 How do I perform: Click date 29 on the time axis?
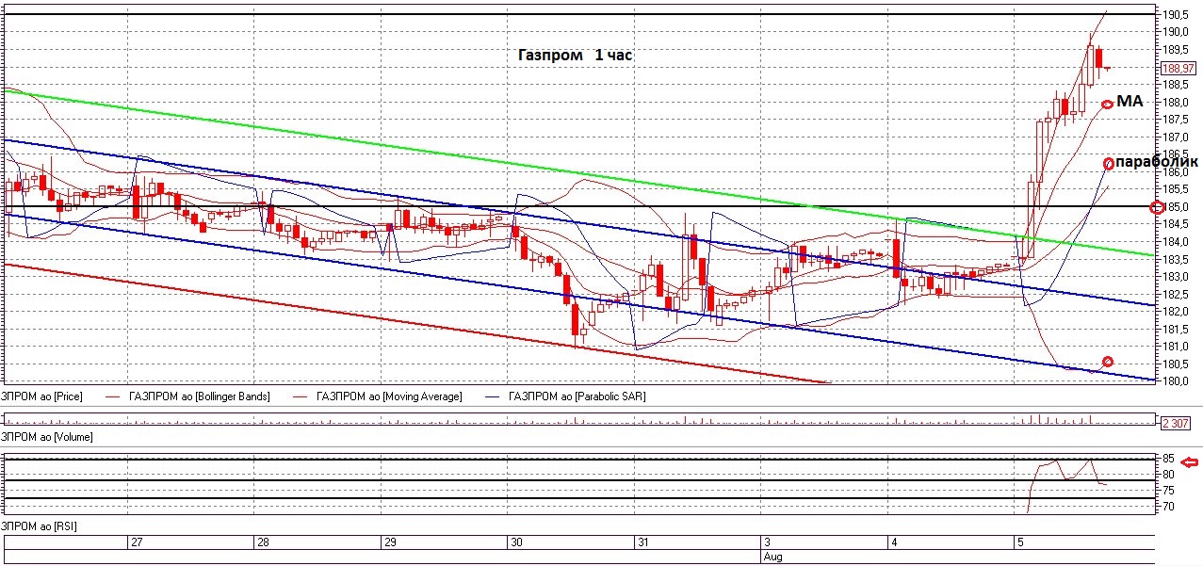pos(389,543)
